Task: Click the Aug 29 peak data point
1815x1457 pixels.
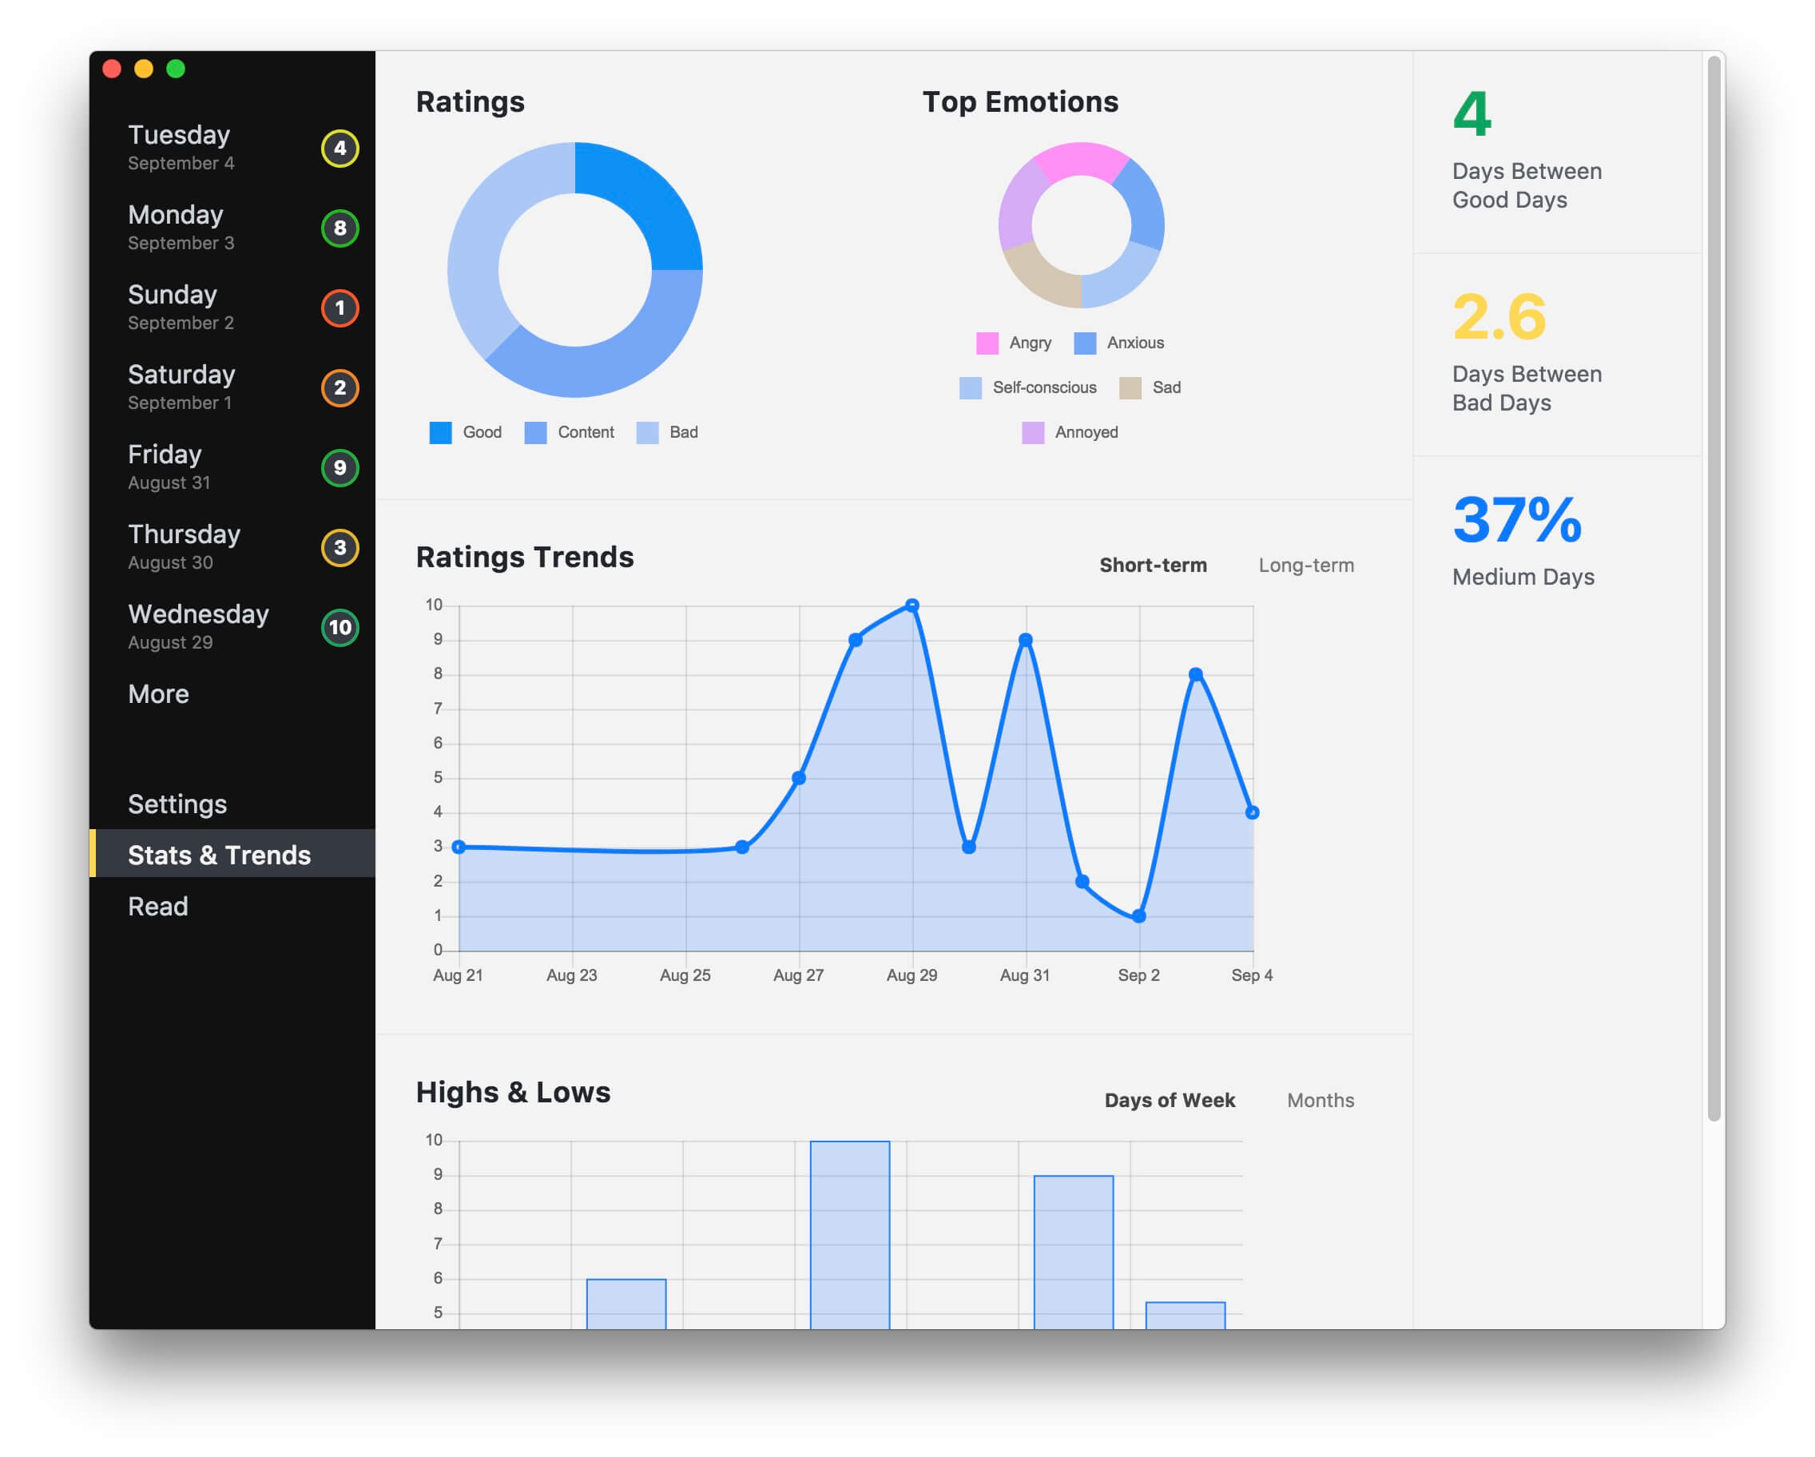Action: 912,605
